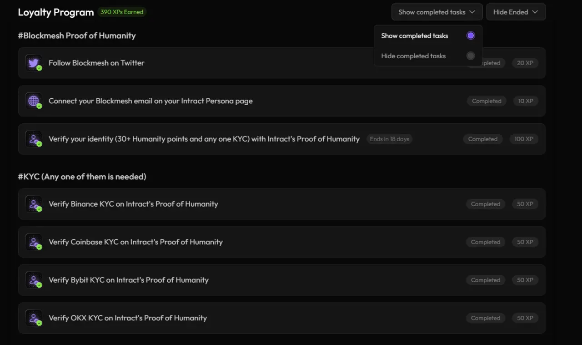Image resolution: width=582 pixels, height=345 pixels.
Task: Open the Verify your identity task
Action: click(282, 139)
